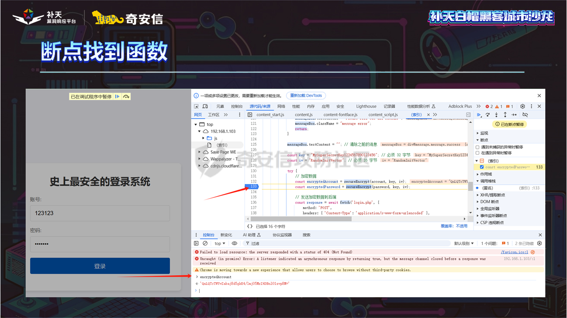Screen dimensions: 567x318
Task: Open the navigator pane three-dot menu
Action: coord(240,115)
